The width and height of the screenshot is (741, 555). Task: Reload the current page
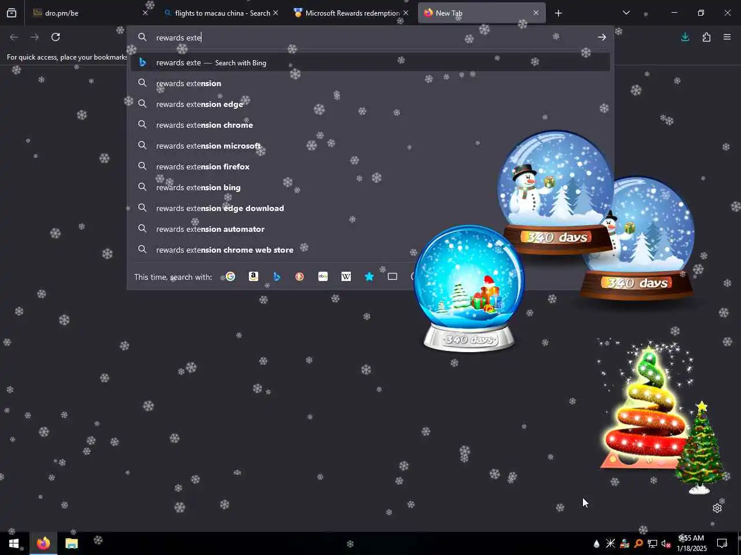point(56,37)
